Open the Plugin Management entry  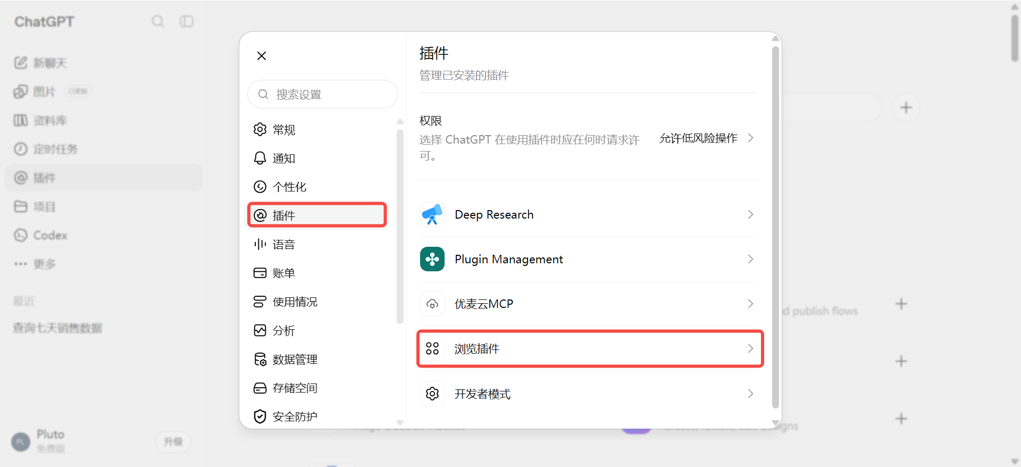tap(588, 259)
